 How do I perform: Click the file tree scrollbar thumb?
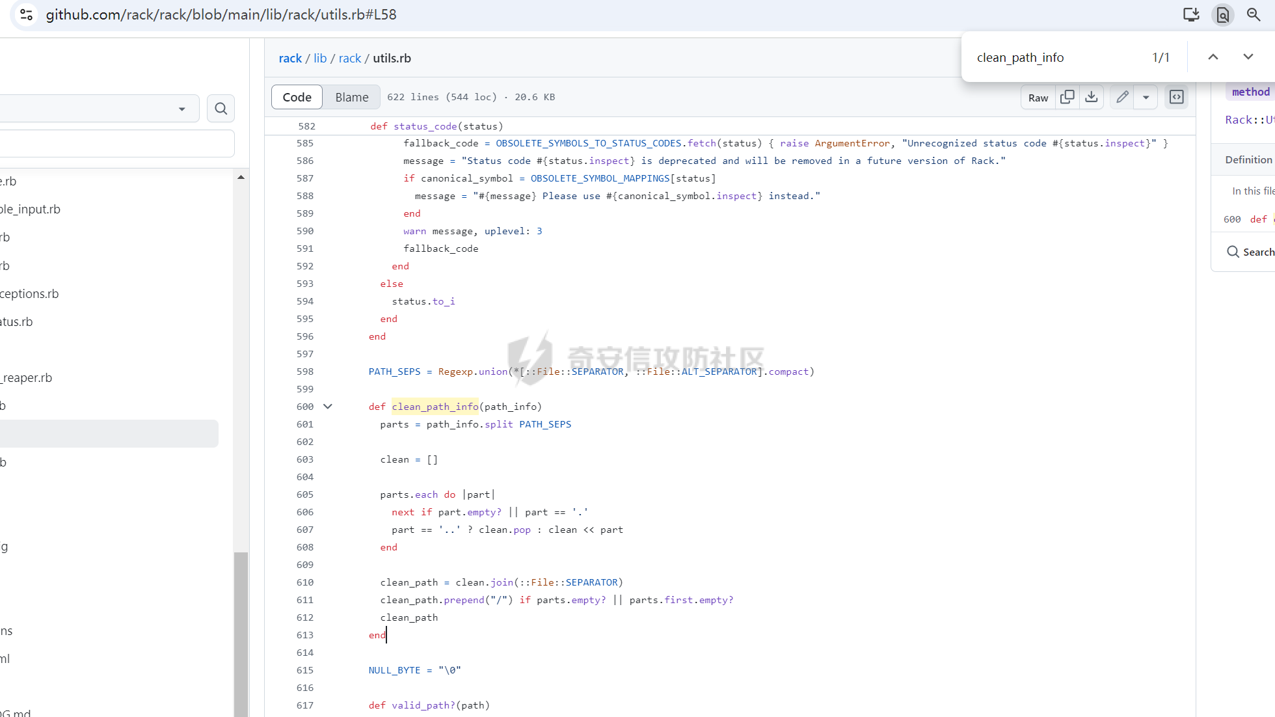(x=241, y=634)
